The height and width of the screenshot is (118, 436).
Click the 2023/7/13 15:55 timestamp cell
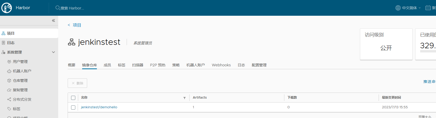[395, 107]
